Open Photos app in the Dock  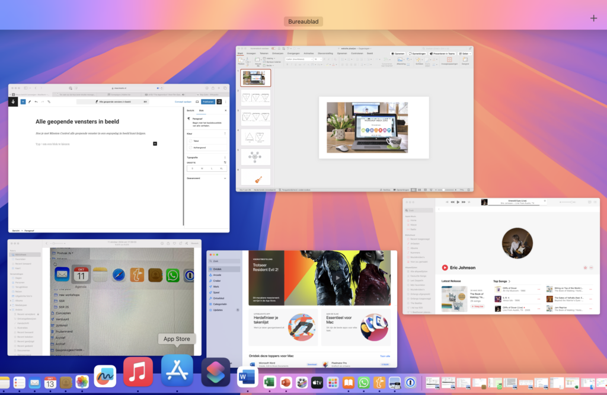(82, 383)
